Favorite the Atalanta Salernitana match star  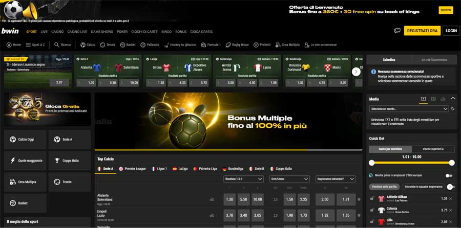(359, 199)
